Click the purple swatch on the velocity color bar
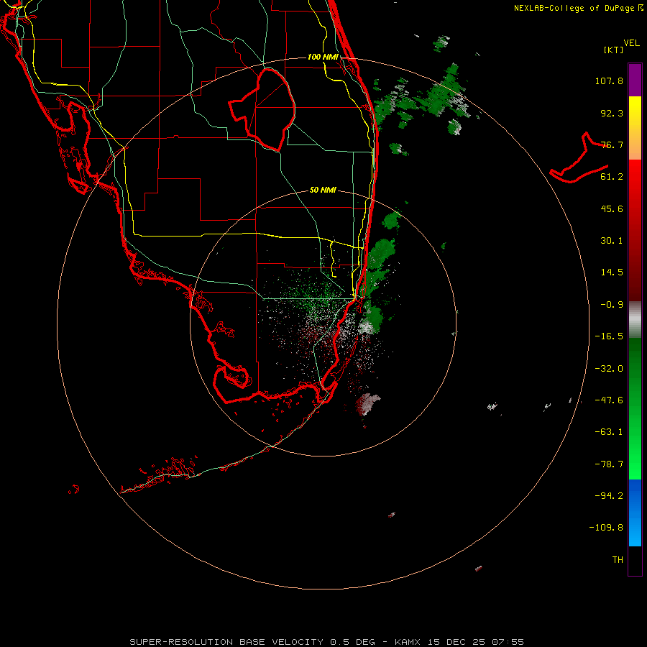The width and height of the screenshot is (647, 647). pos(635,80)
